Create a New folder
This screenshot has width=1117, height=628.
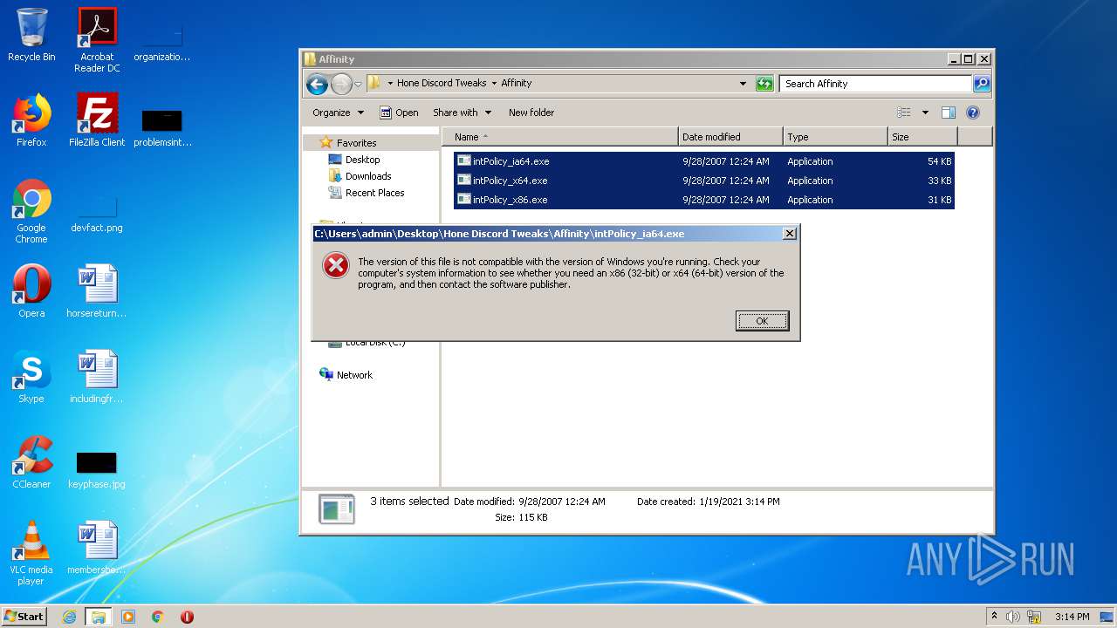[531, 113]
